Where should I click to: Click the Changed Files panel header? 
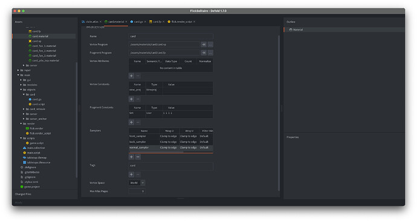pos(23,194)
